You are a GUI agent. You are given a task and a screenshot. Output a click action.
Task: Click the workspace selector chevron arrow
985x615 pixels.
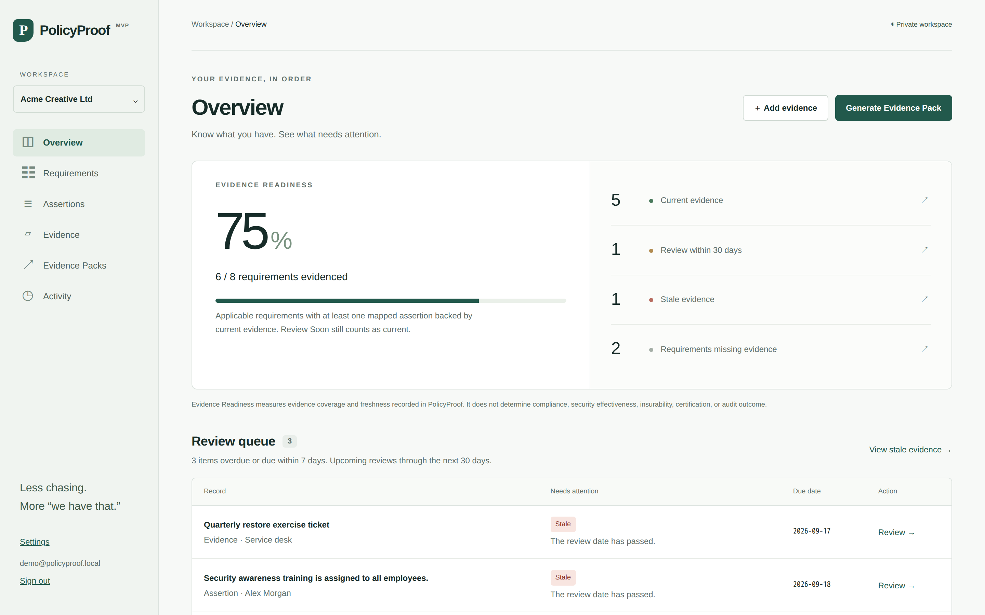coord(135,101)
